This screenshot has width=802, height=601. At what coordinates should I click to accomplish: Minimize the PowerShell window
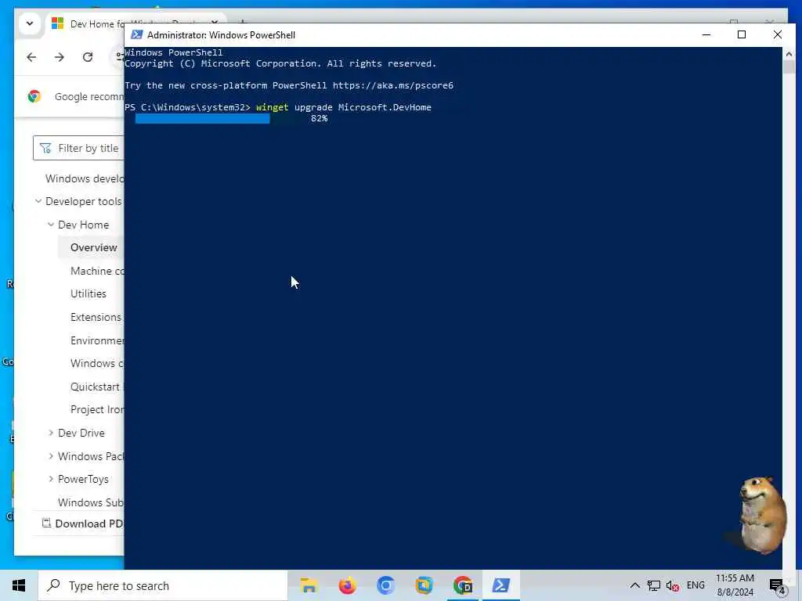tap(706, 34)
